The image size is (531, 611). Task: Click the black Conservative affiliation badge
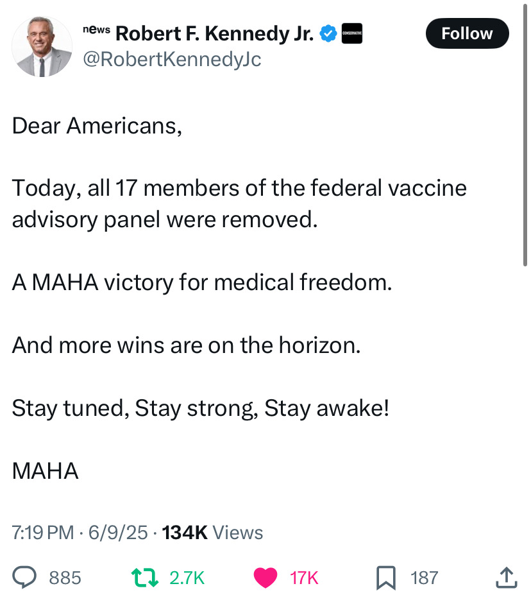coord(352,33)
